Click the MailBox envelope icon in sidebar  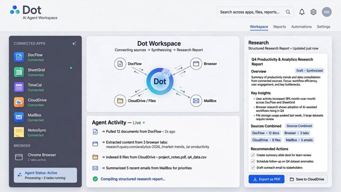(x=19, y=117)
